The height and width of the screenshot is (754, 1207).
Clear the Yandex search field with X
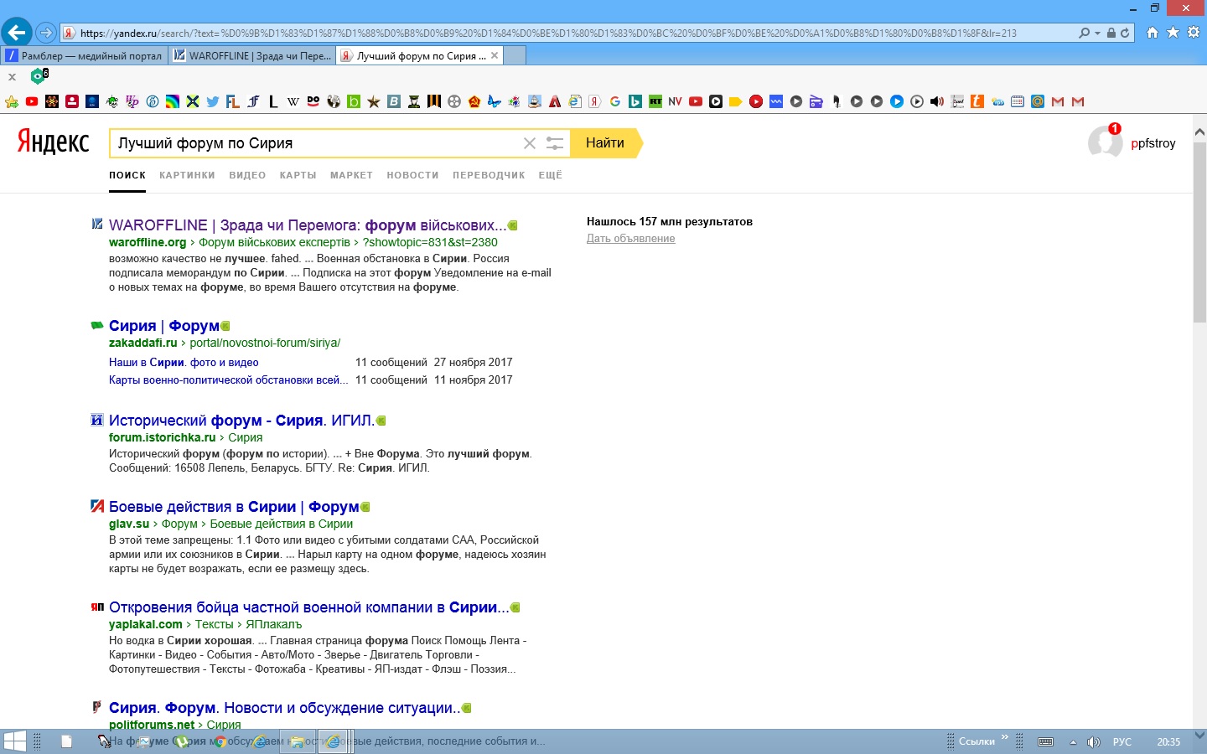click(x=529, y=143)
